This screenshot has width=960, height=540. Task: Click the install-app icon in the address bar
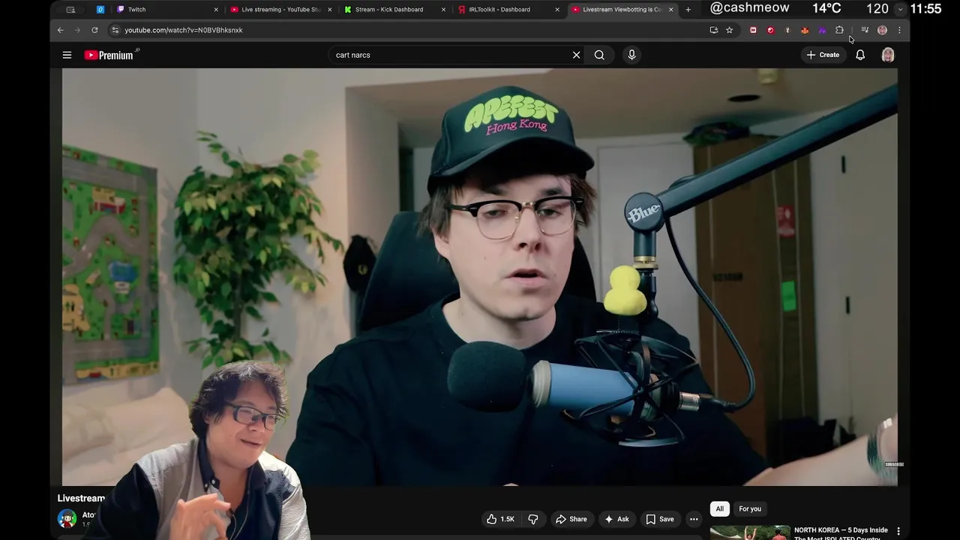713,30
